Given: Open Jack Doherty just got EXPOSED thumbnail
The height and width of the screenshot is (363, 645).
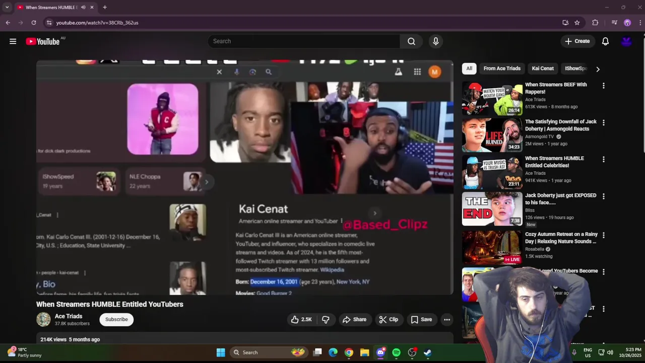Looking at the screenshot, I should pos(492,209).
